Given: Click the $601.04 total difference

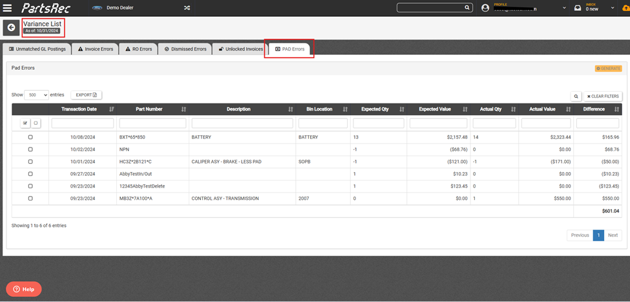Looking at the screenshot, I should click(x=611, y=211).
